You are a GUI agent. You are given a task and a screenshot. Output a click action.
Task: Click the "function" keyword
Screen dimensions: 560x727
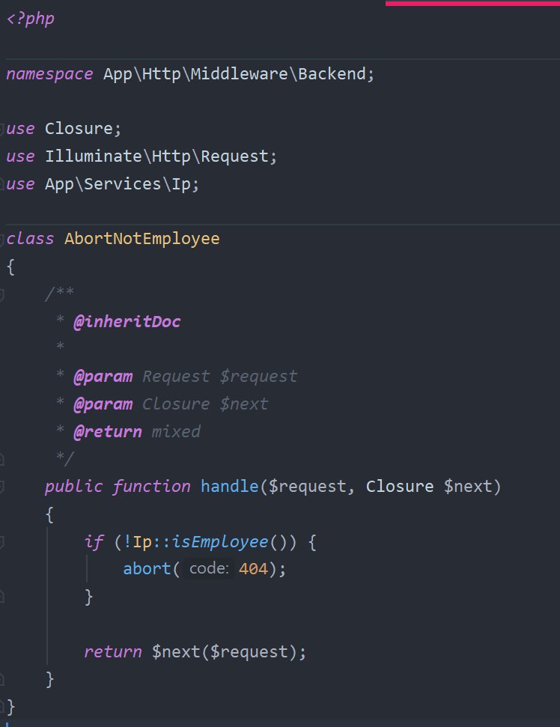coord(151,487)
